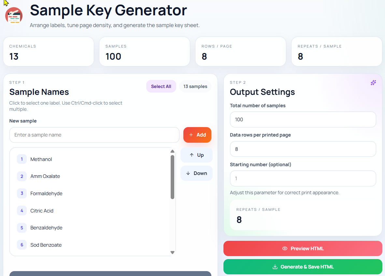Click the list scroll up arrow
The height and width of the screenshot is (276, 385).
click(172, 151)
